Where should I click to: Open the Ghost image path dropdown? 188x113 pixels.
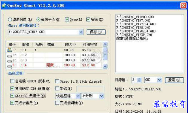coord(81,32)
